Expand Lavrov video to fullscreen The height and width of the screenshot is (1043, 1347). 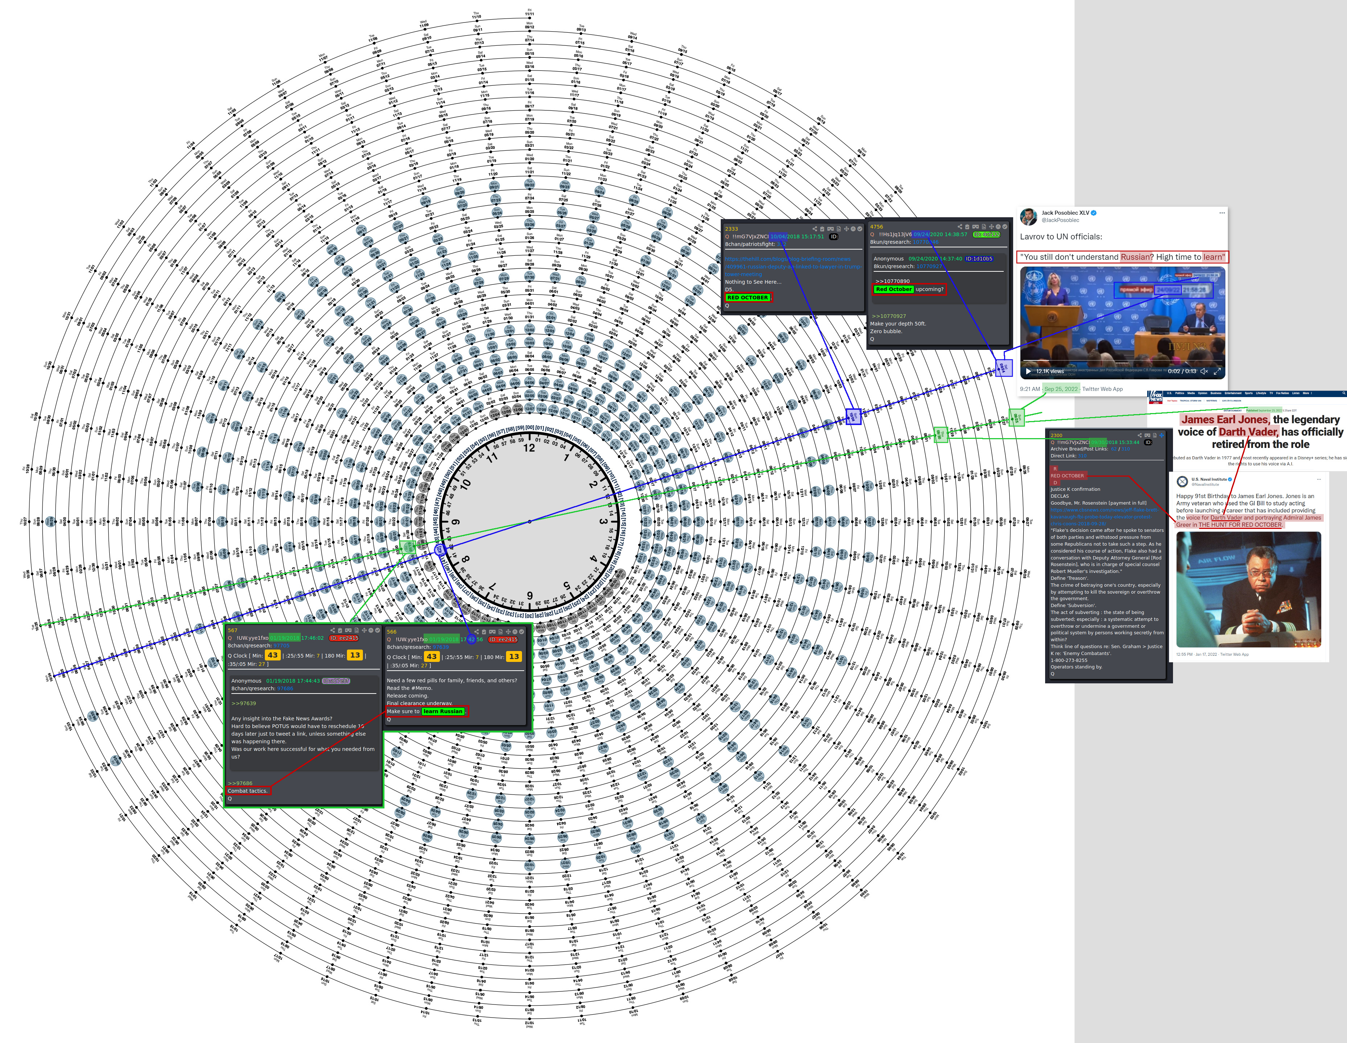[x=1217, y=371]
